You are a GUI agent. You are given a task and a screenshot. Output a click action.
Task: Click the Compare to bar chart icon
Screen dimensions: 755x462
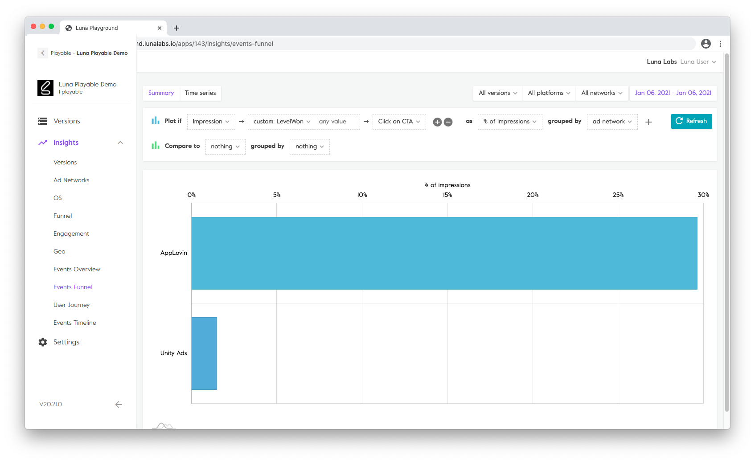point(156,146)
